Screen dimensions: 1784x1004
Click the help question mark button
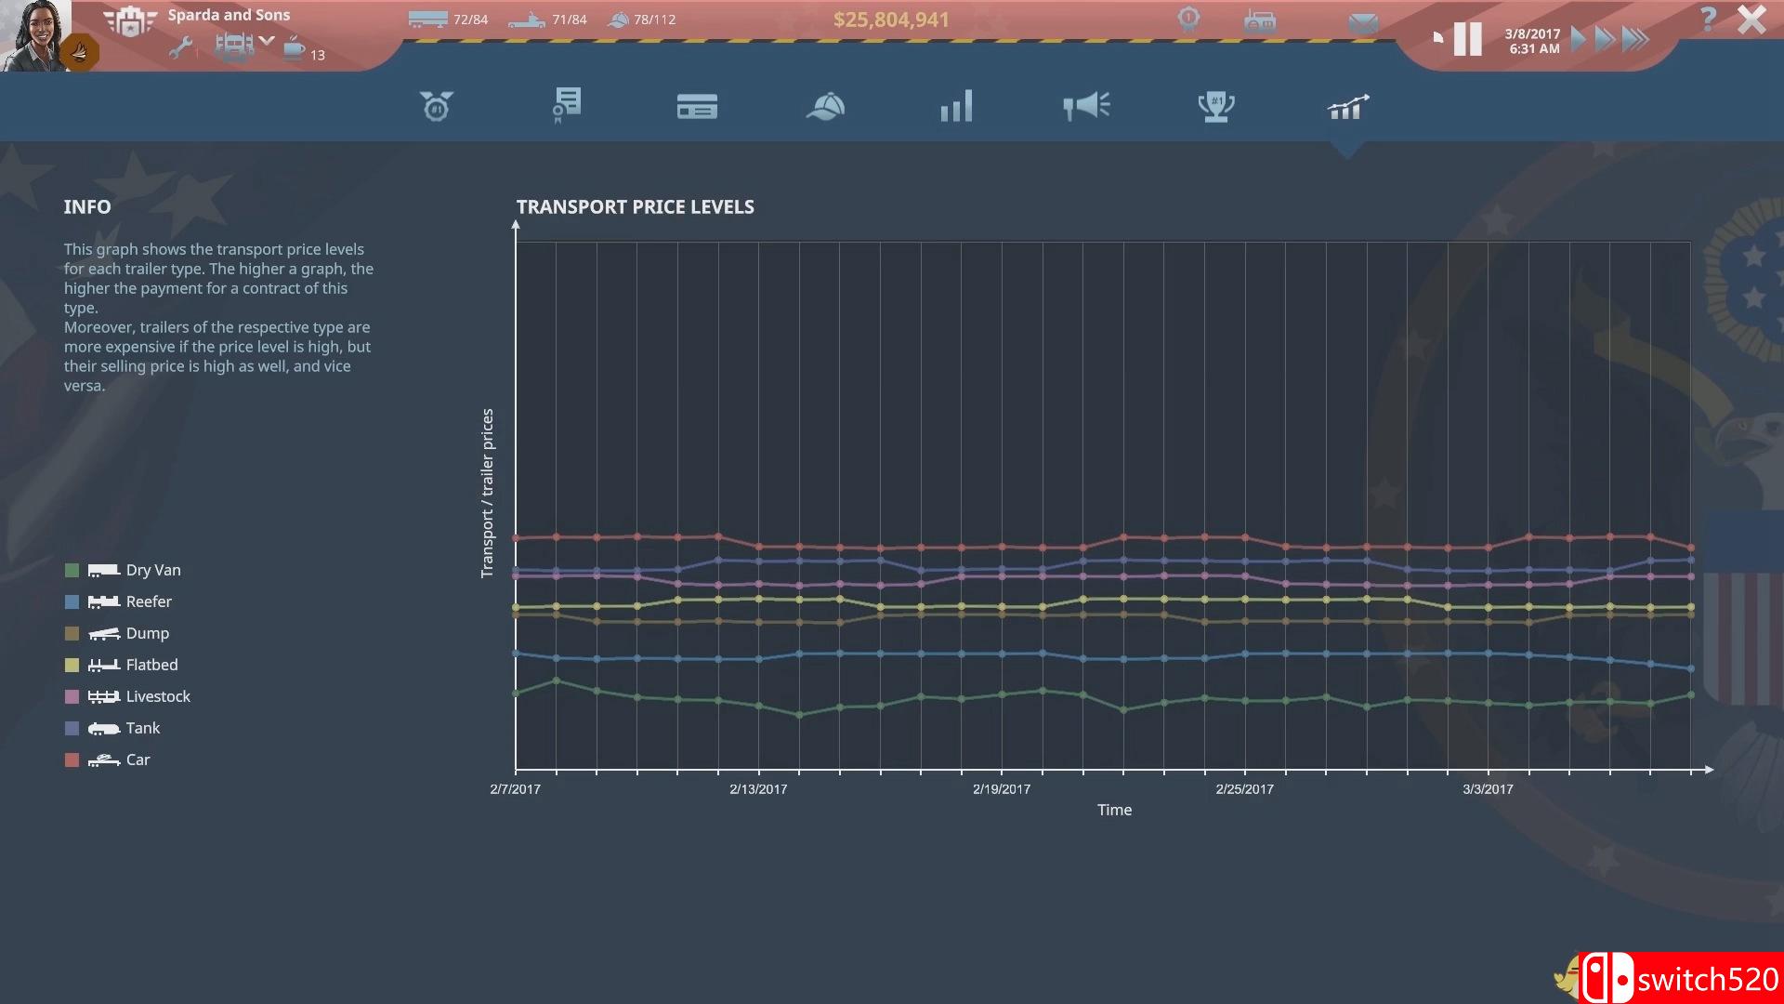[x=1707, y=19]
